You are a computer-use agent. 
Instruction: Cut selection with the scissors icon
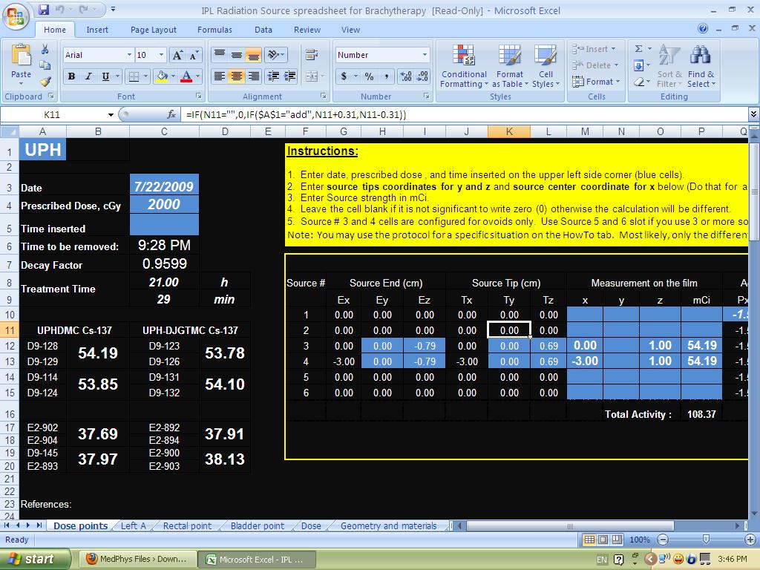pos(45,50)
